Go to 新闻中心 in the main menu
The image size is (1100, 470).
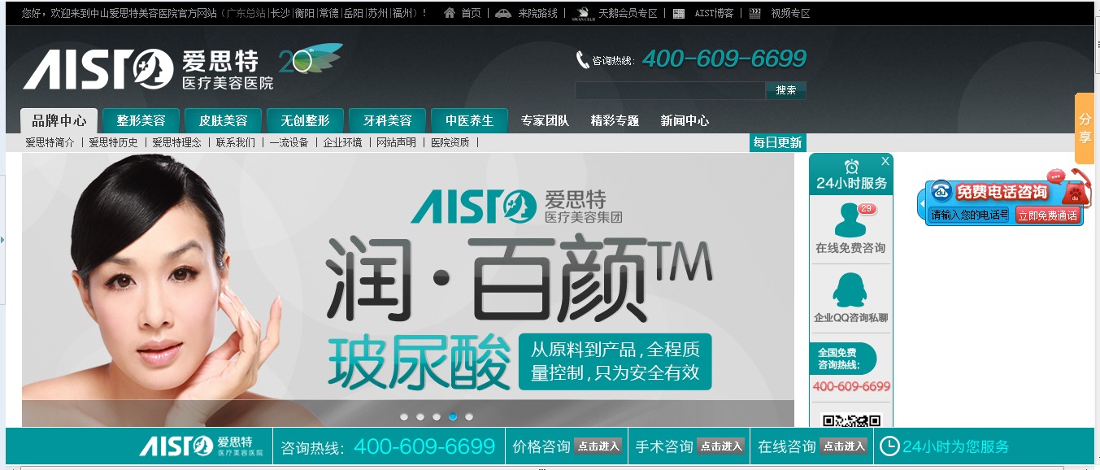tap(685, 120)
